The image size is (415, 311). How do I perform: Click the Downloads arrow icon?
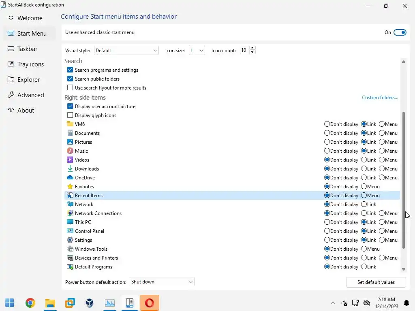70,169
